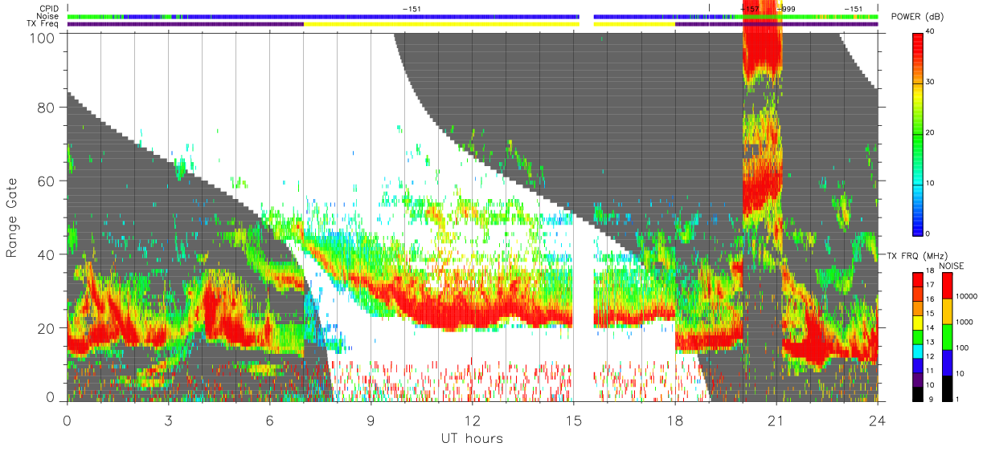This screenshot has width=987, height=455.
Task: Select the TX Freq row label
Action: pos(43,24)
